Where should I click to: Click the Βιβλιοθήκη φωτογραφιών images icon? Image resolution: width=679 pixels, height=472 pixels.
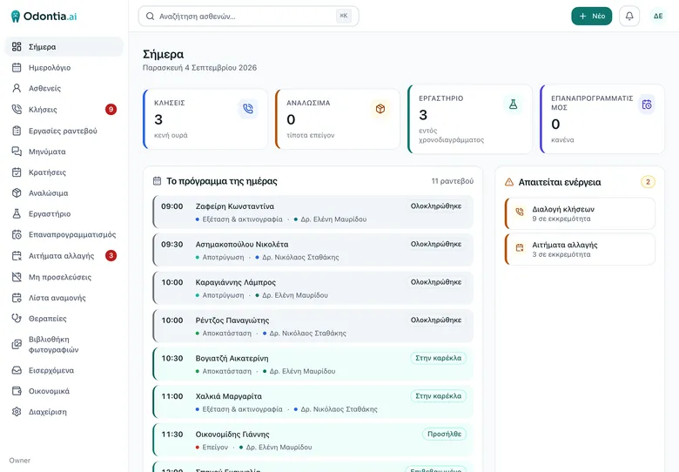click(17, 345)
